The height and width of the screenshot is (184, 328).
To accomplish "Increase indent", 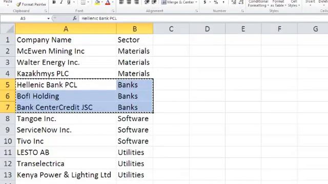I will (154, 2).
